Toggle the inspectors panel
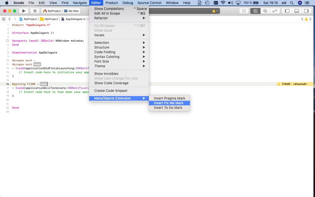 click(x=306, y=11)
